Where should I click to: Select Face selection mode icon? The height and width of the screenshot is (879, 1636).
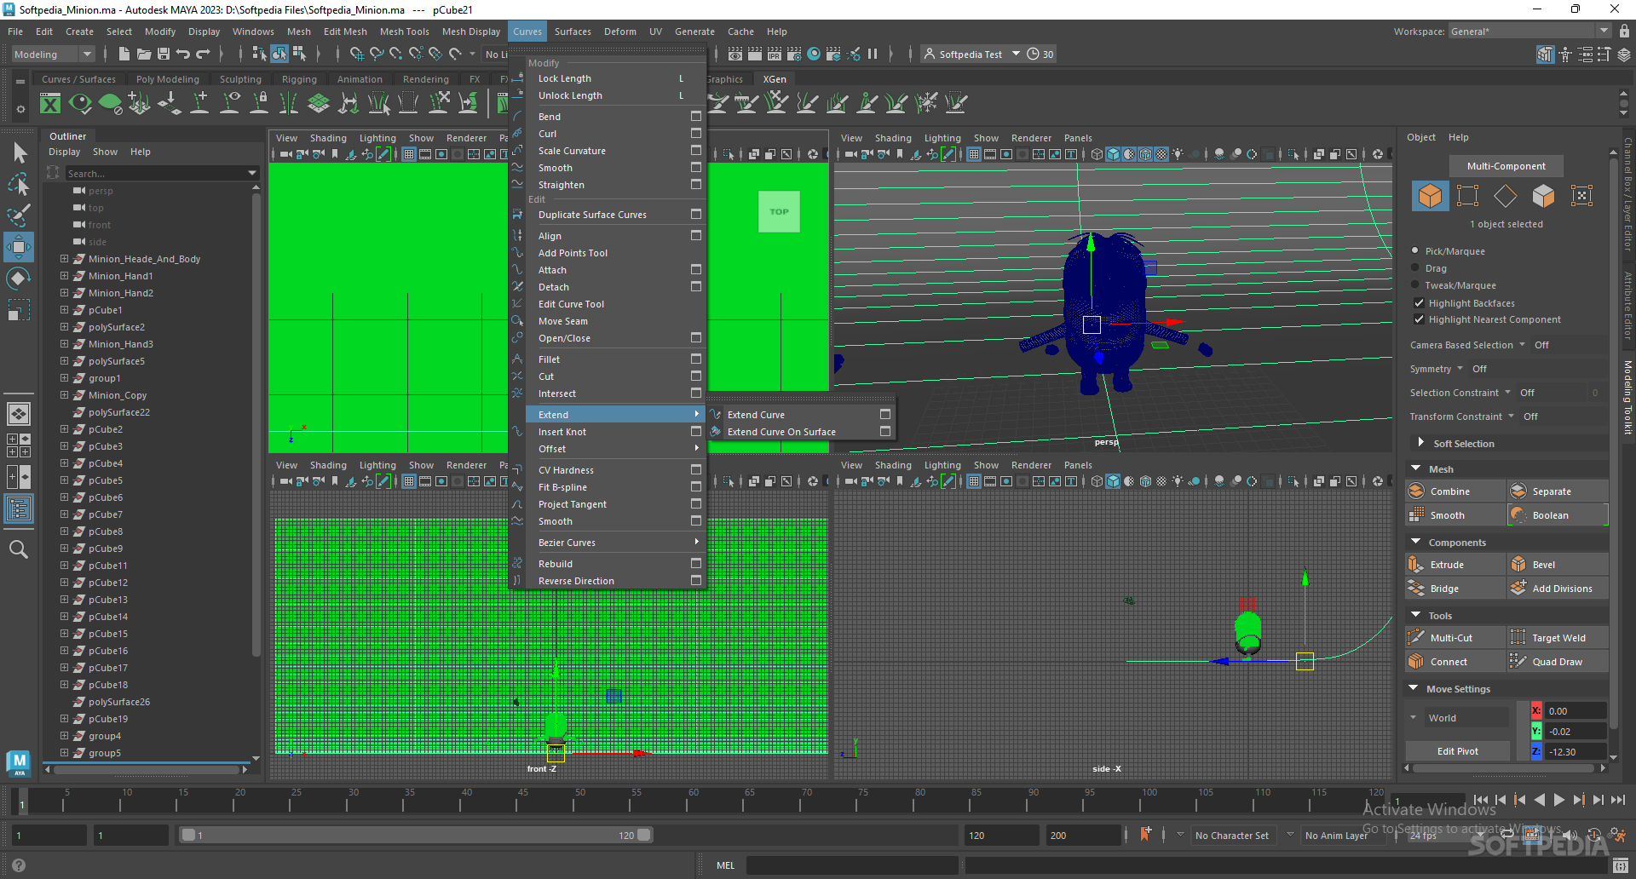[x=1543, y=196]
